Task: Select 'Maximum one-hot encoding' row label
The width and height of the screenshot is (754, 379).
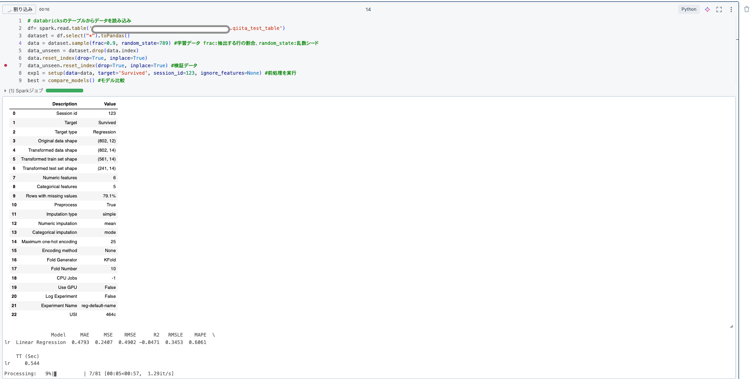Action: point(49,242)
